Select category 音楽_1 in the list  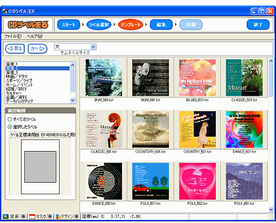tap(38, 64)
